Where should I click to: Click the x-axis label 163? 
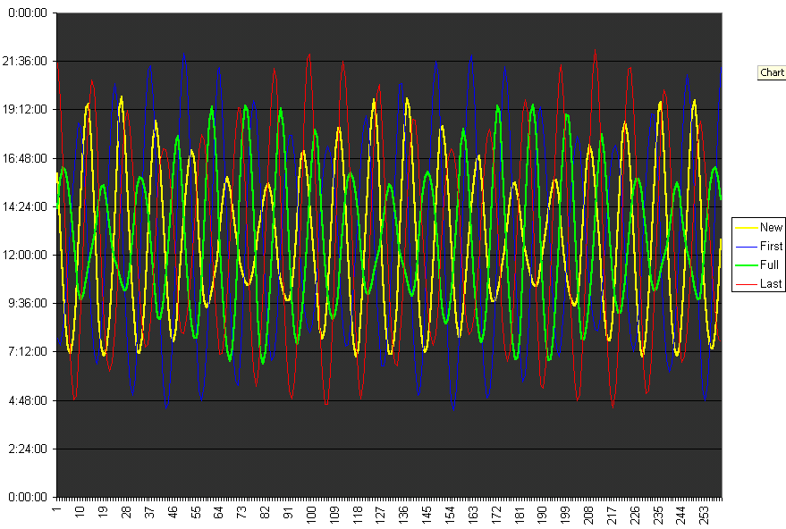(473, 515)
